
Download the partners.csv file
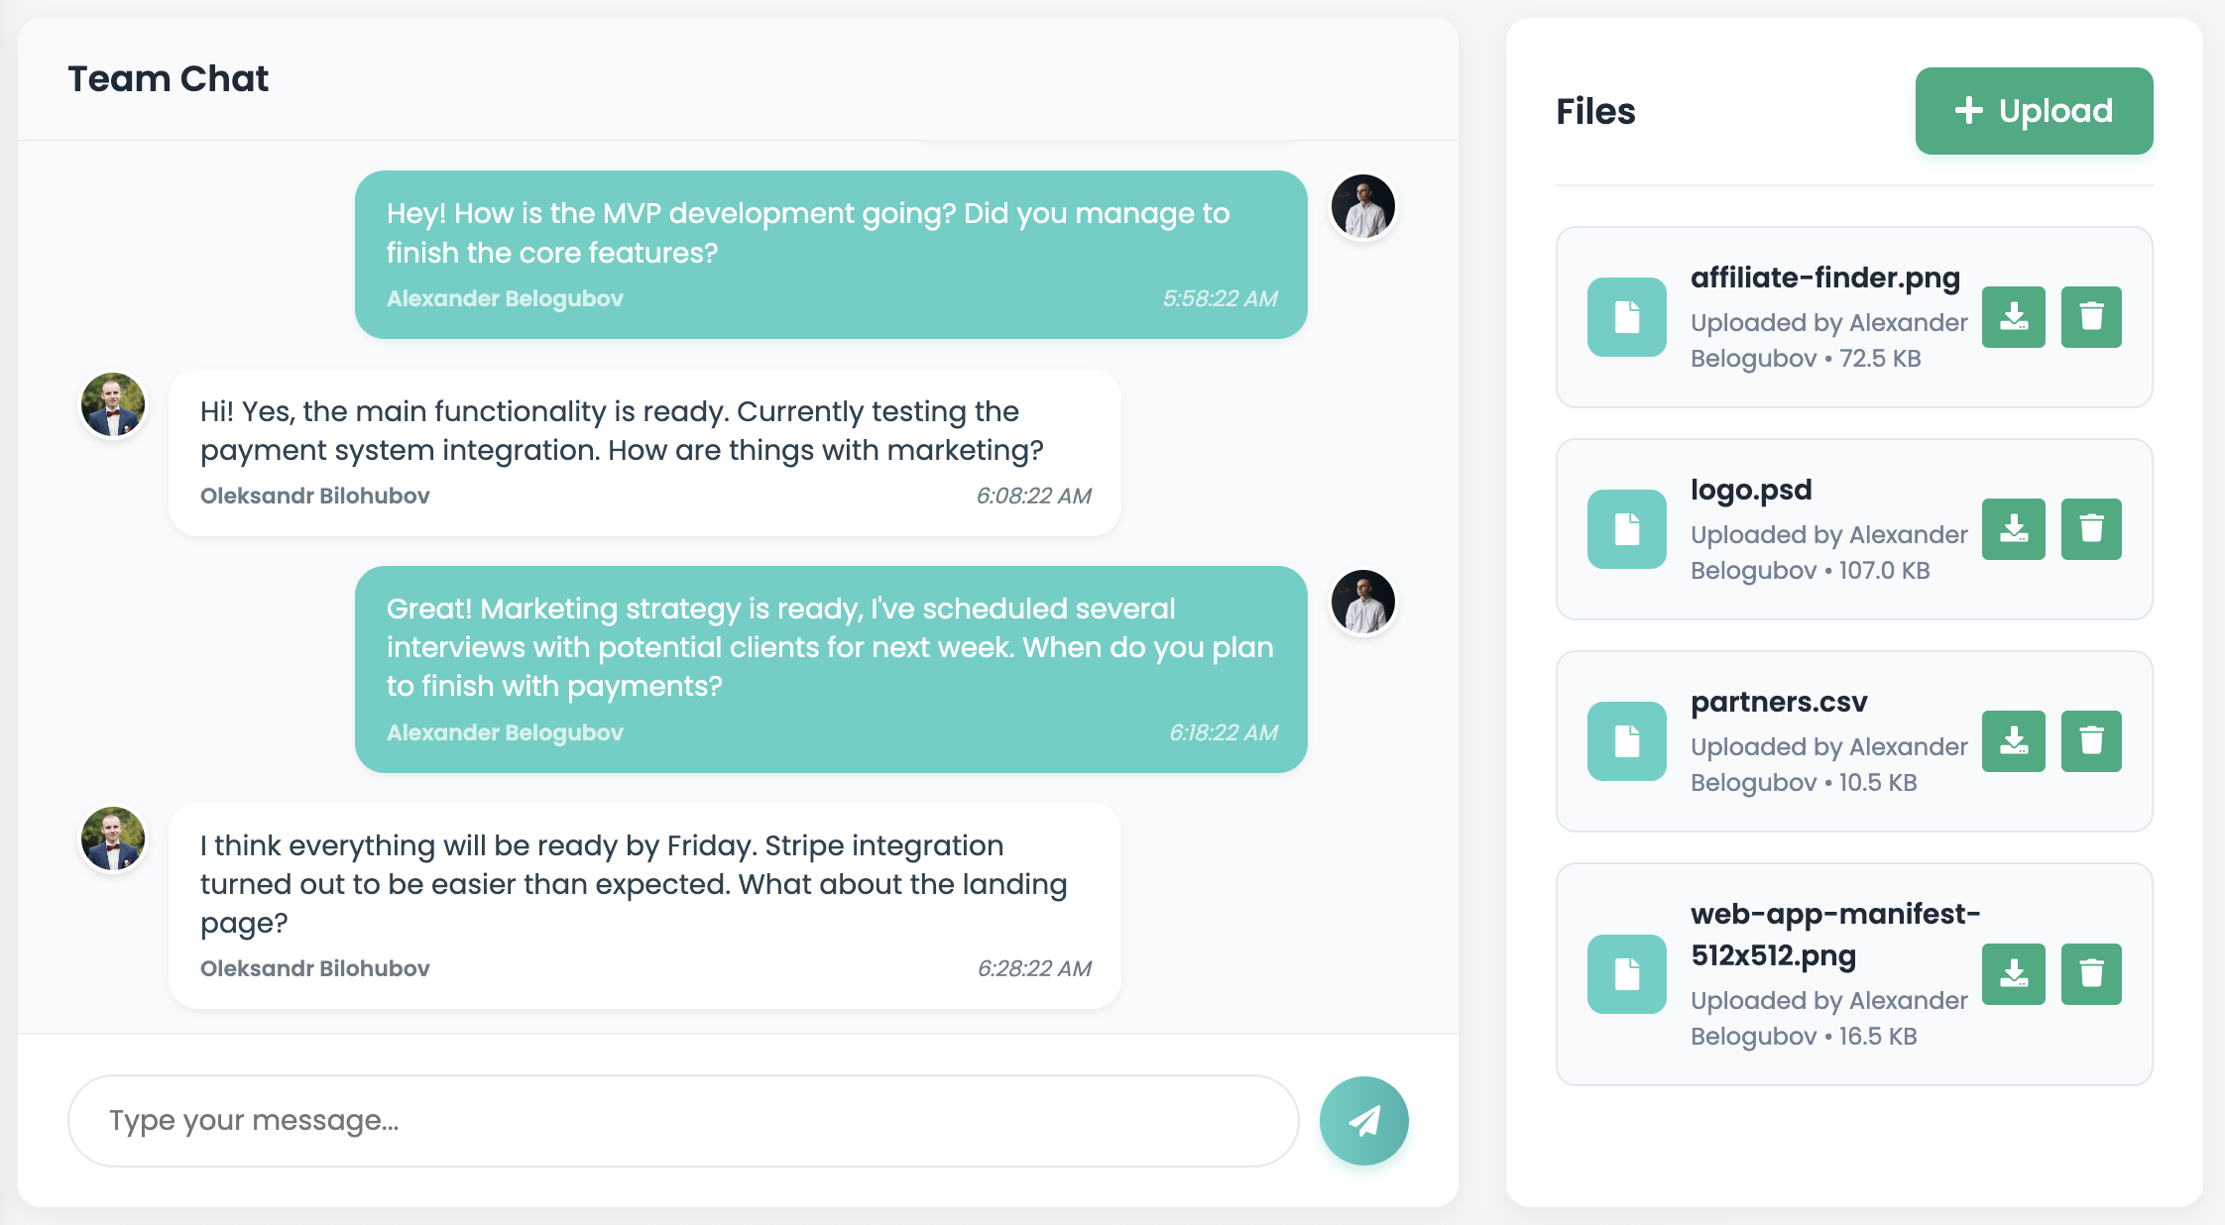tap(2013, 741)
